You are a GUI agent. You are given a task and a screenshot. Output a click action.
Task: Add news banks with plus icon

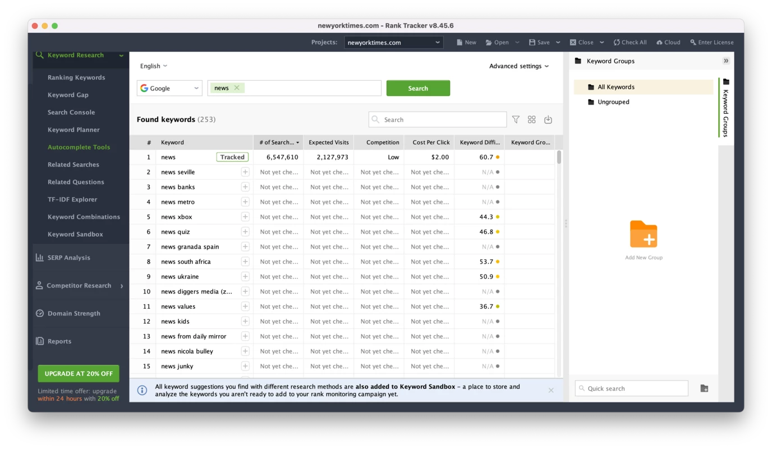click(x=245, y=187)
